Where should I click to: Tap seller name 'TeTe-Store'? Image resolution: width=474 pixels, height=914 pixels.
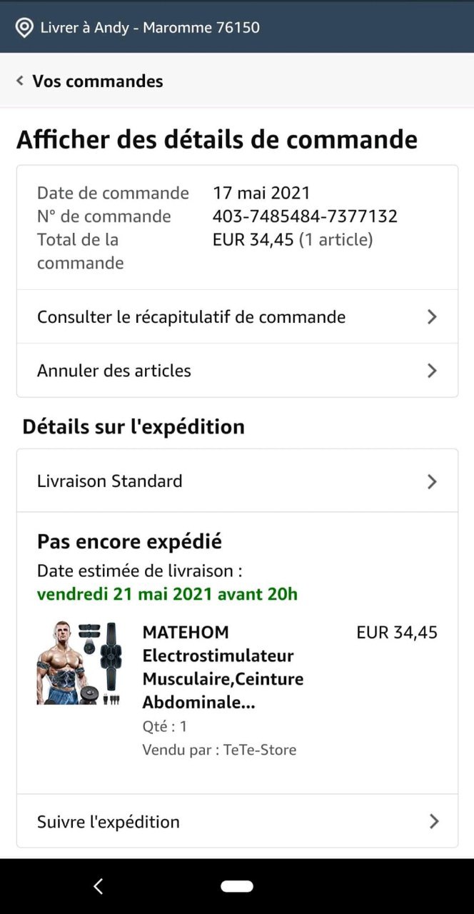coord(259,750)
